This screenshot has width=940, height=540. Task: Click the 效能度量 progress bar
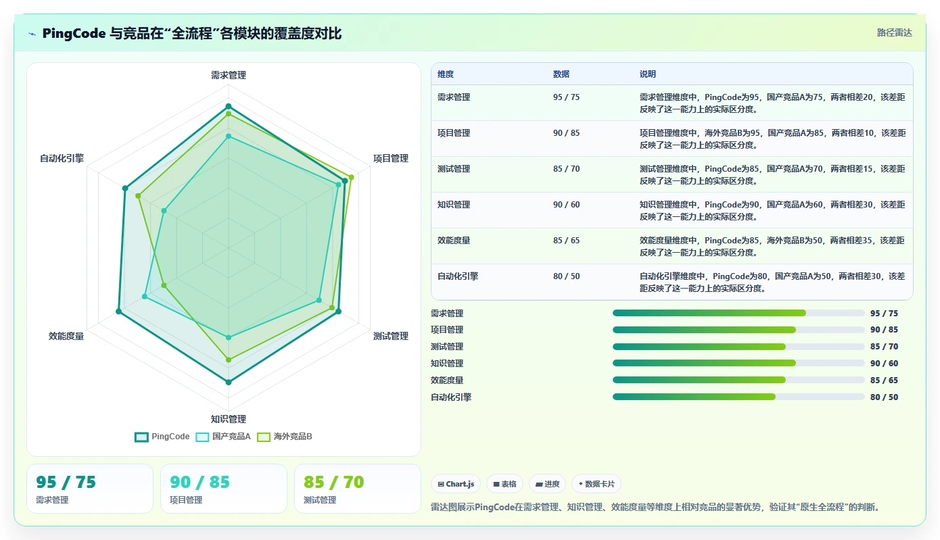[x=738, y=380]
